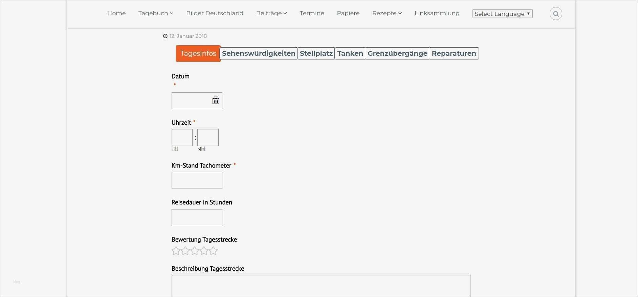Screen dimensions: 638x297
Task: Open the calendar date picker icon
Action: click(216, 101)
